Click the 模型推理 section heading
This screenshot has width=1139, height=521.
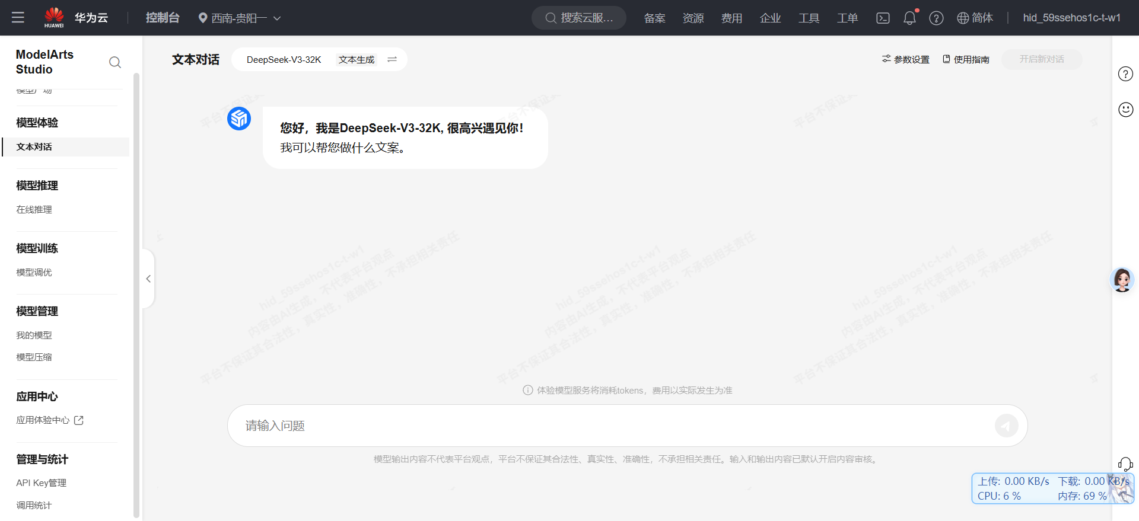[x=37, y=186]
